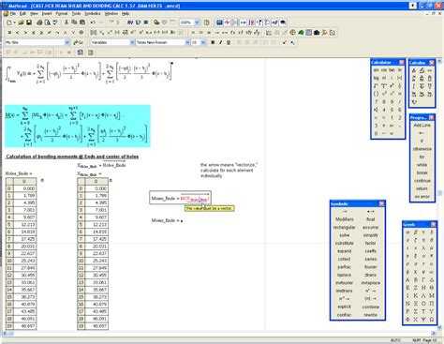Click the Print icon in the toolbar
444x344 pixels.
point(39,22)
